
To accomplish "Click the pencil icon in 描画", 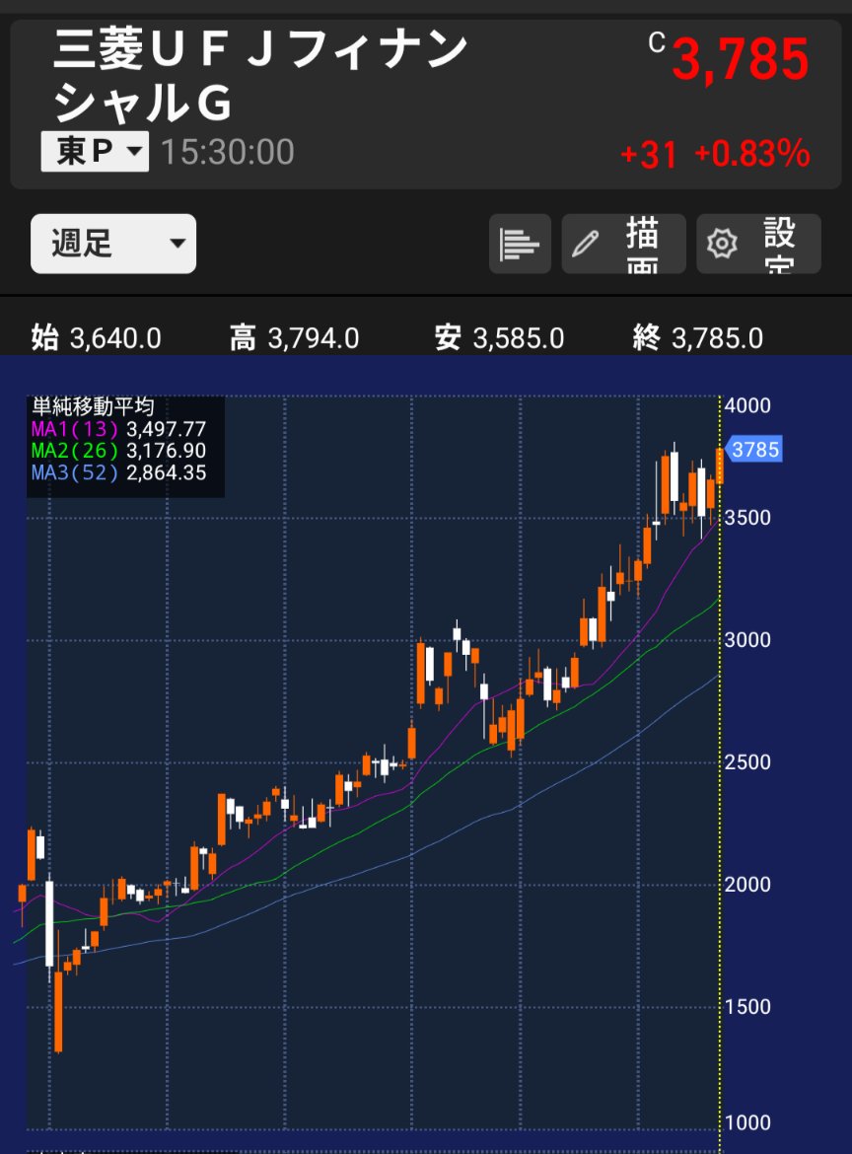I will pos(586,244).
